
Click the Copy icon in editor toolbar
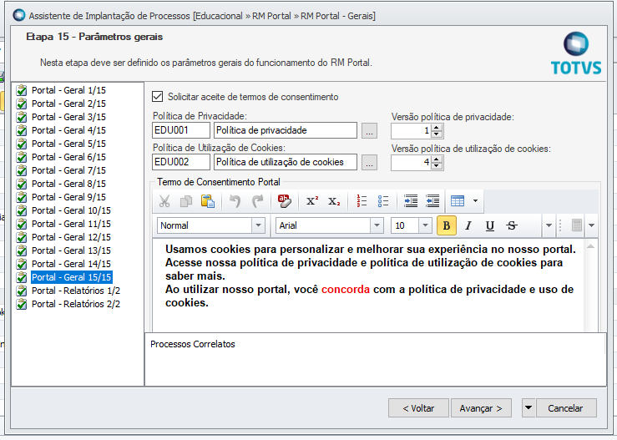click(185, 201)
